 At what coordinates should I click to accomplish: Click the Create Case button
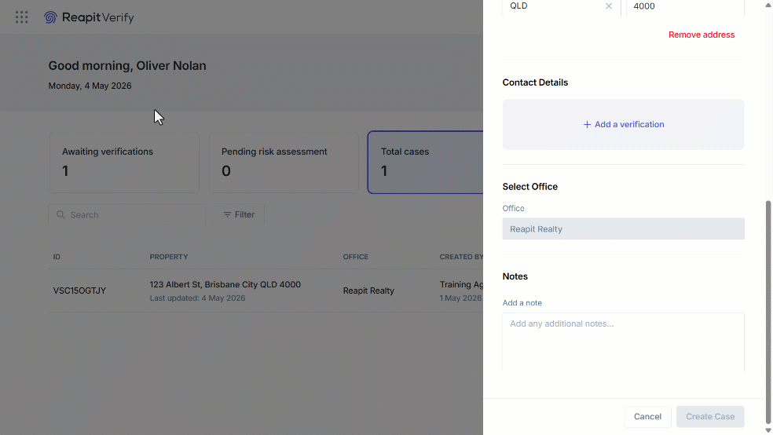click(710, 417)
